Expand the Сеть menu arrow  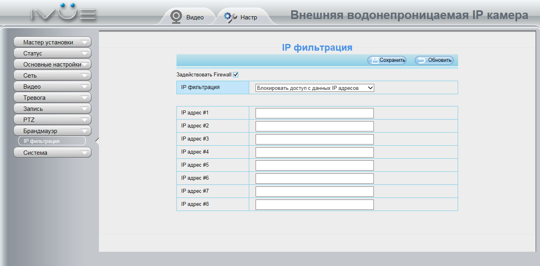84,76
